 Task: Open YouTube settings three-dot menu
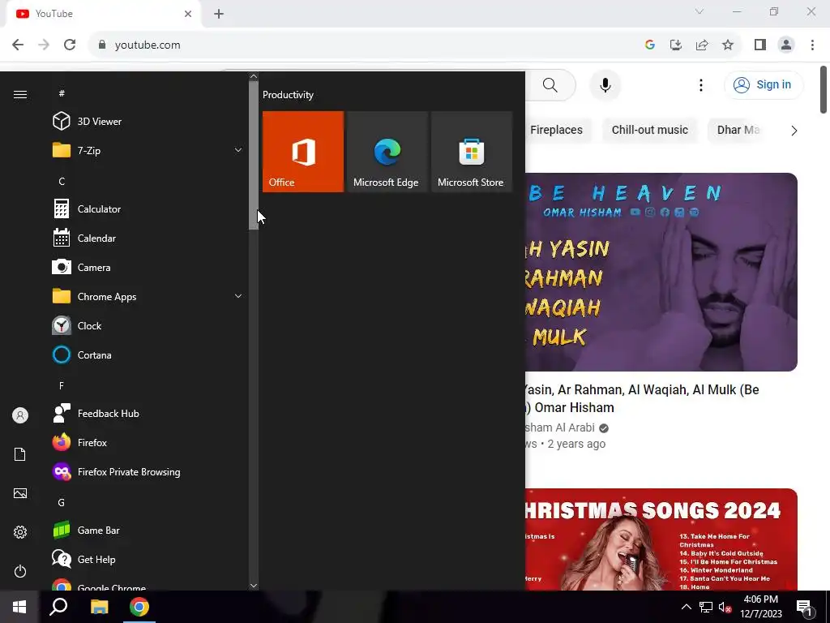[701, 84]
